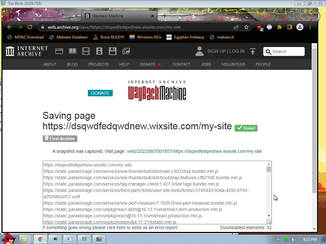The height and width of the screenshot is (244, 326).
Task: Click LOG IN link
Action: 237,51
